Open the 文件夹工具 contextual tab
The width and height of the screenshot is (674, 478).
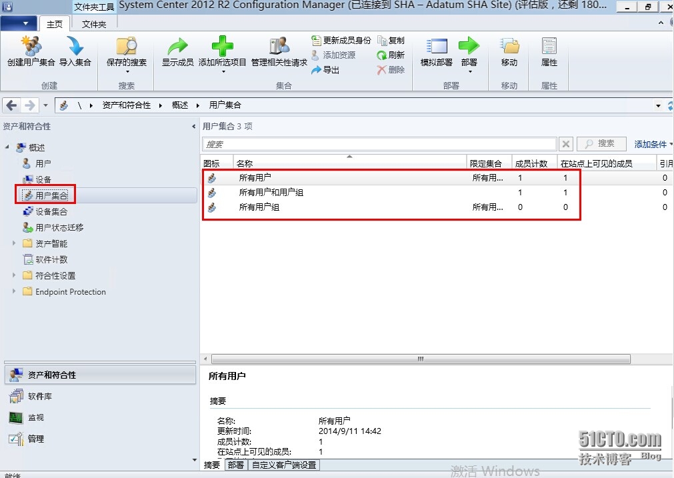click(x=94, y=7)
